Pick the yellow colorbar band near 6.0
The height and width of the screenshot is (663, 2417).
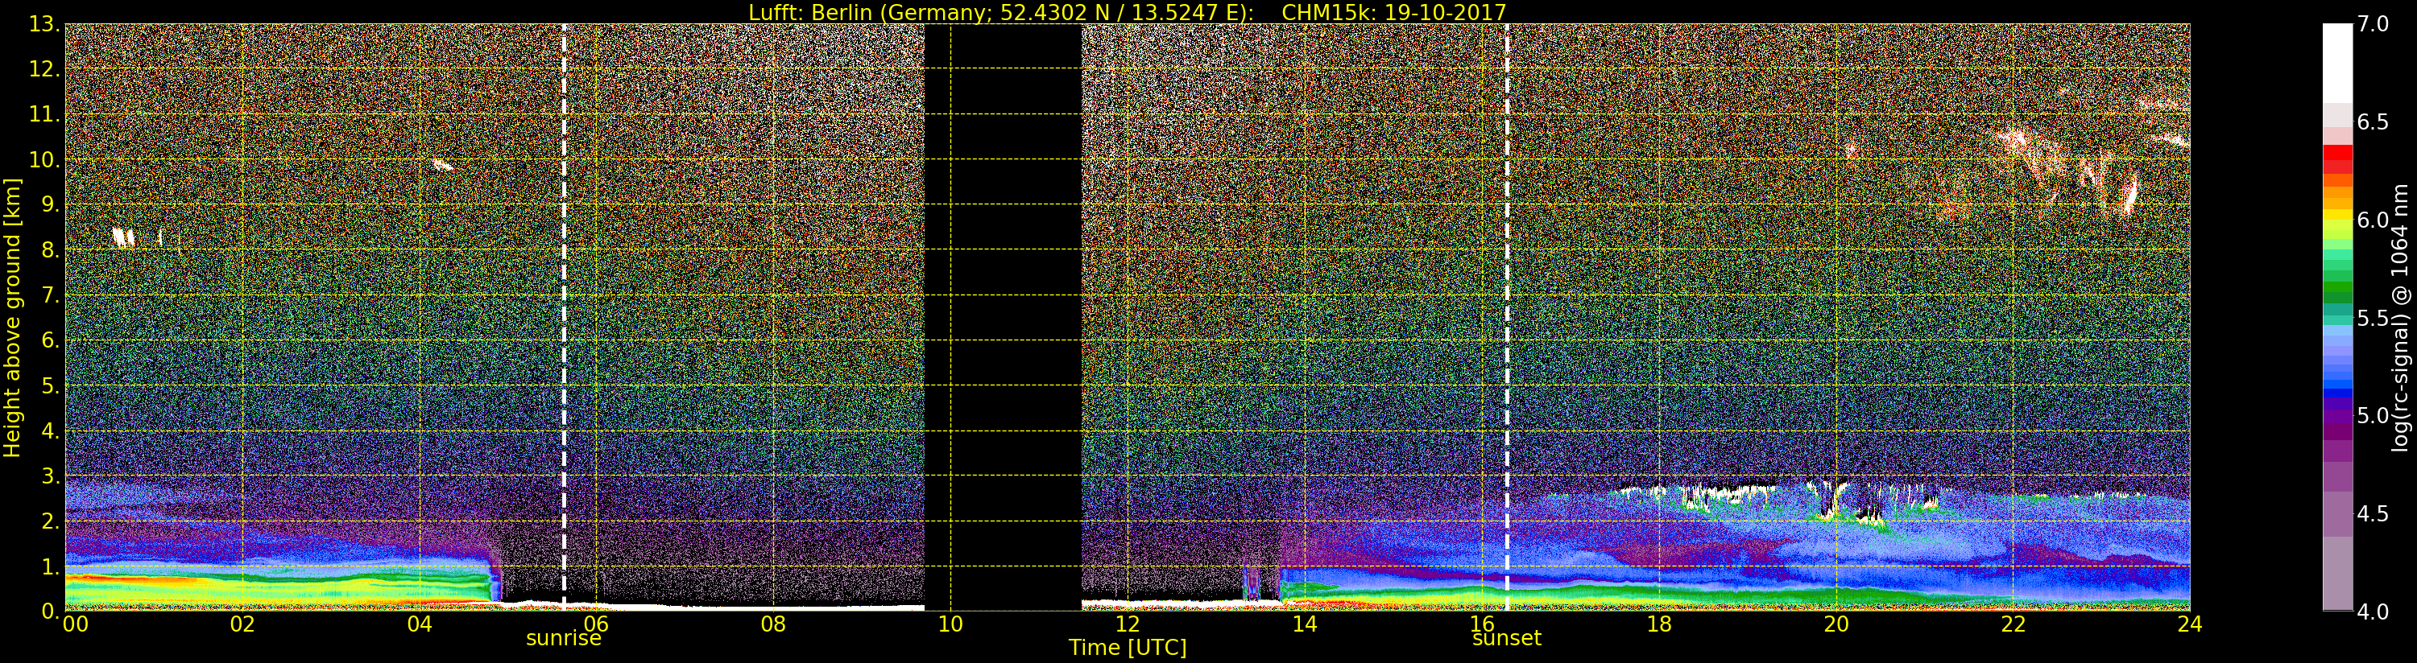click(2337, 221)
